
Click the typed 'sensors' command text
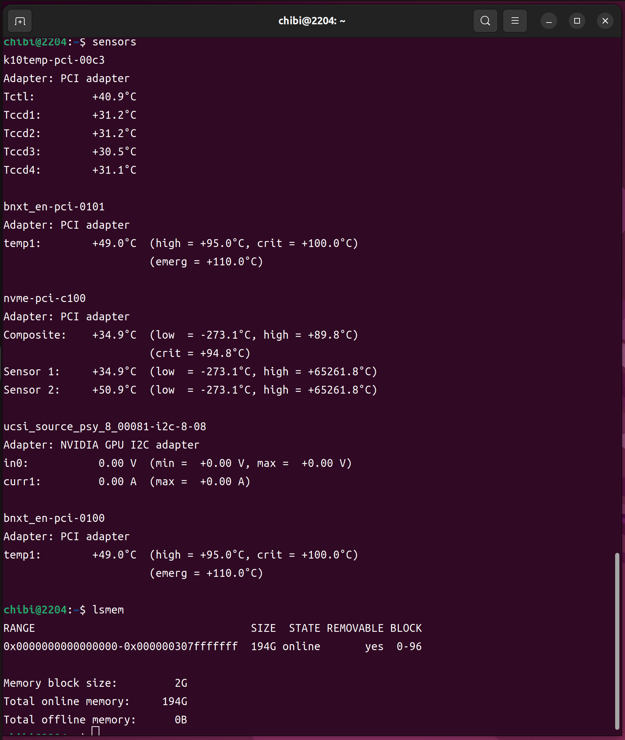pos(114,42)
